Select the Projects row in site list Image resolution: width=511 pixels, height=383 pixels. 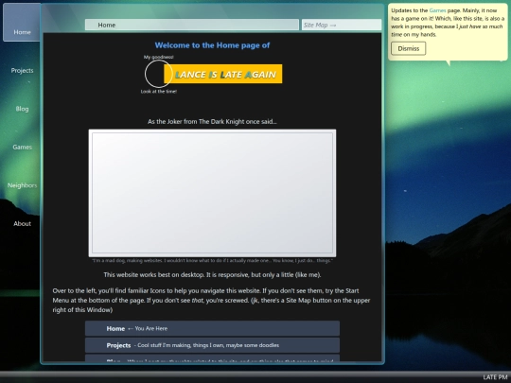(212, 345)
